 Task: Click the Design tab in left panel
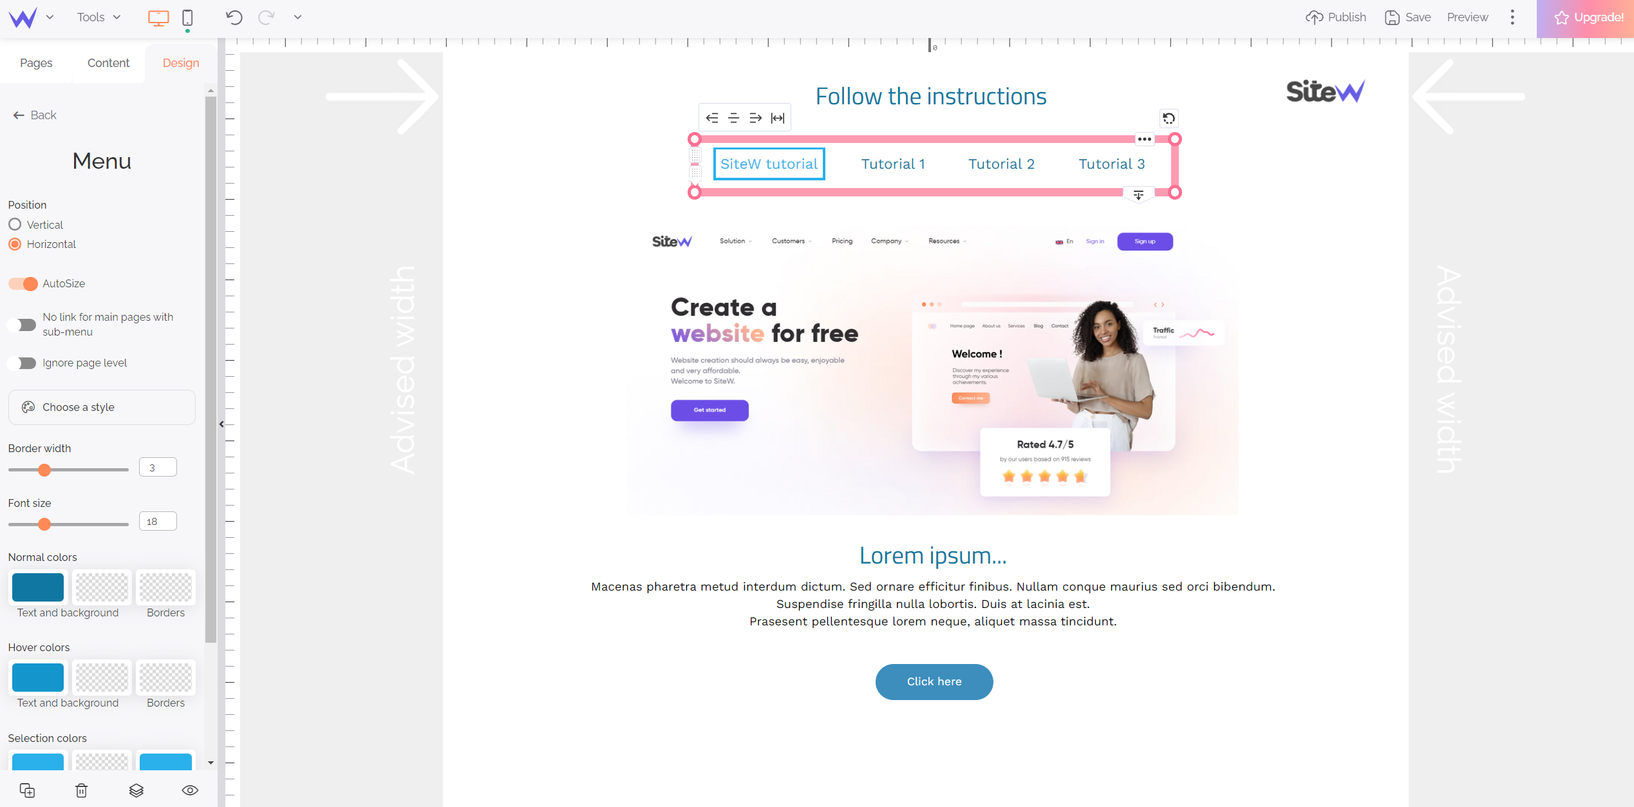tap(182, 62)
